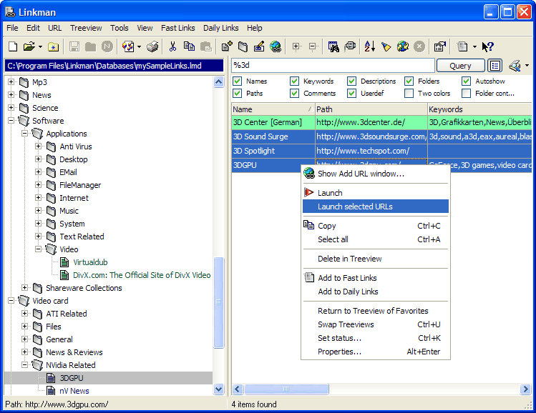Uncheck the Autoshow checkbox
The image size is (536, 413).
[467, 81]
